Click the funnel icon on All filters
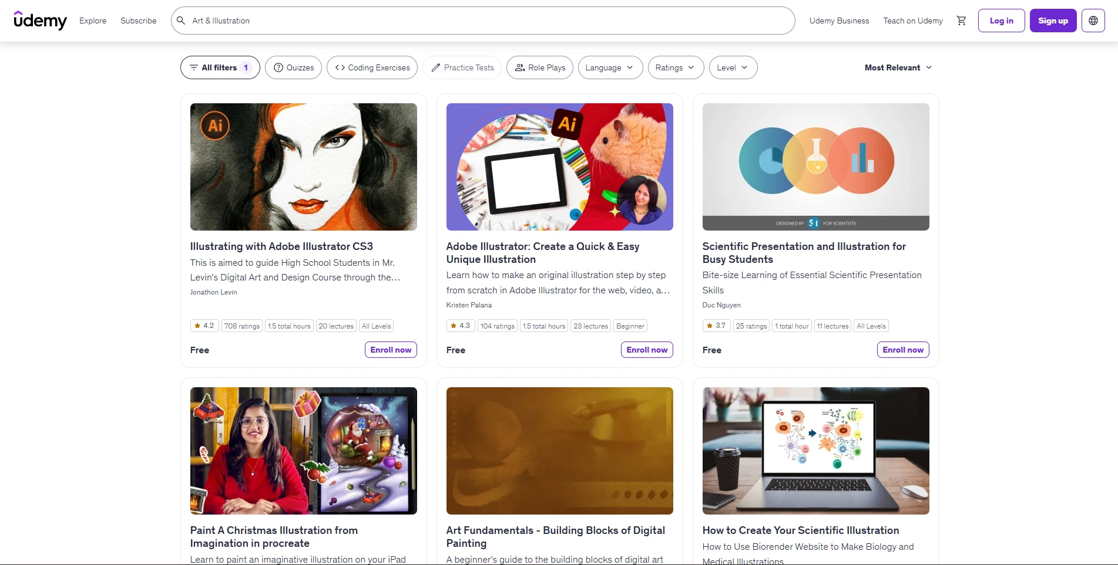Screen dimensions: 1118x565 coord(194,67)
